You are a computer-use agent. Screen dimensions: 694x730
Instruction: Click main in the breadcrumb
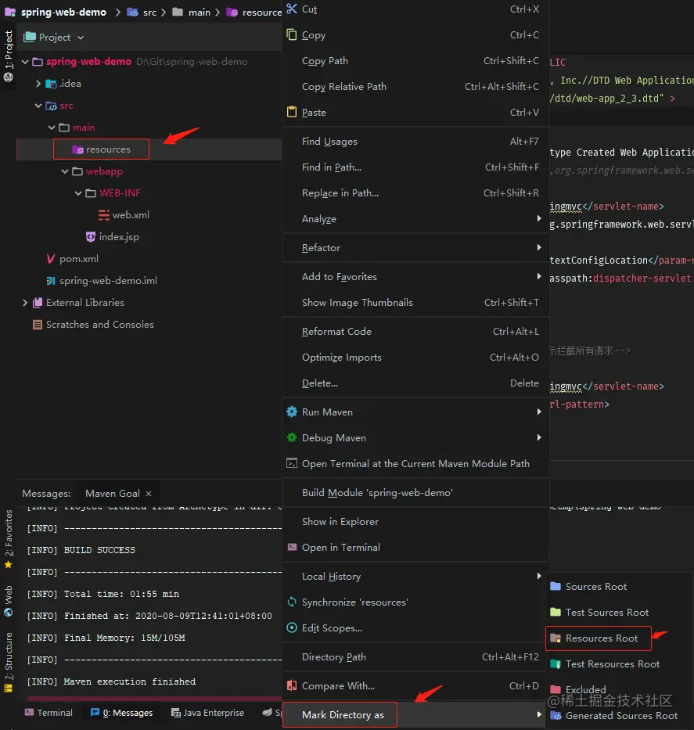(x=192, y=12)
